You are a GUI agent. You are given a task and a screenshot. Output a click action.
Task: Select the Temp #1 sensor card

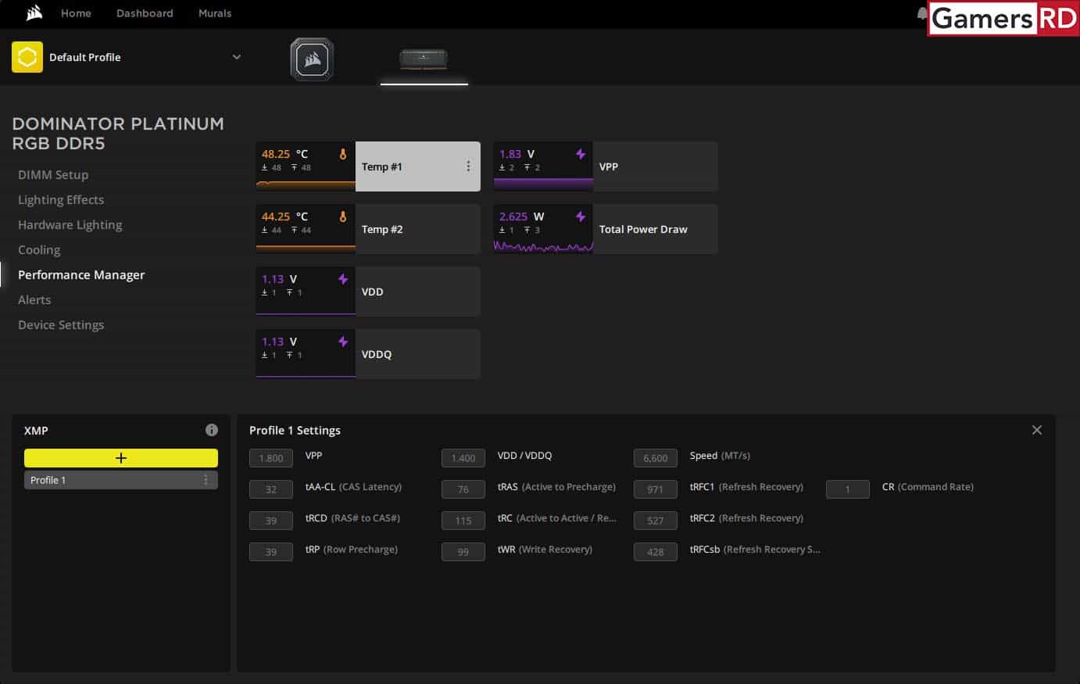(368, 167)
